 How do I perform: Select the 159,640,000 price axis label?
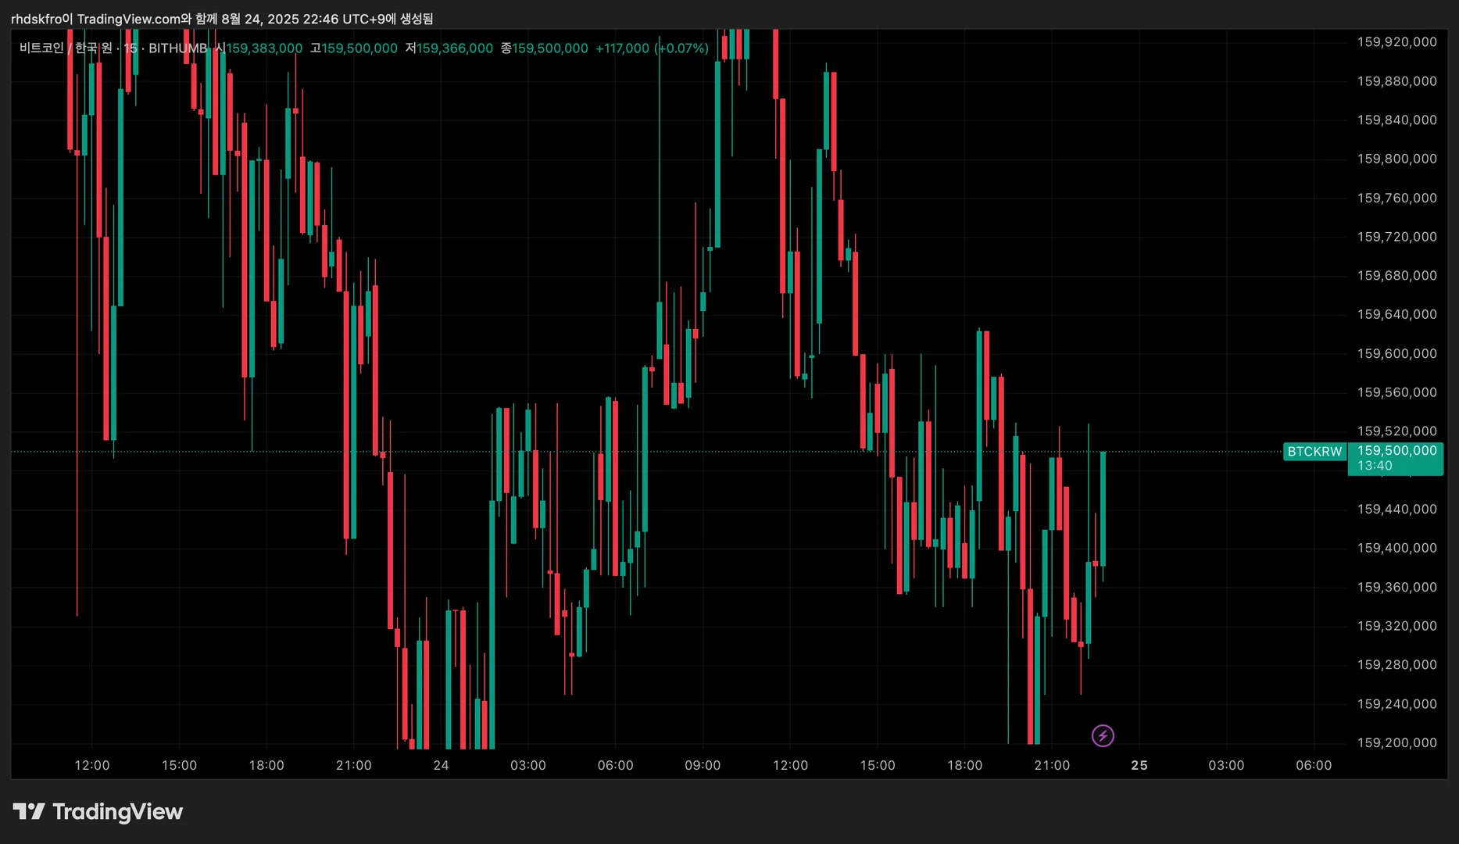(1396, 315)
